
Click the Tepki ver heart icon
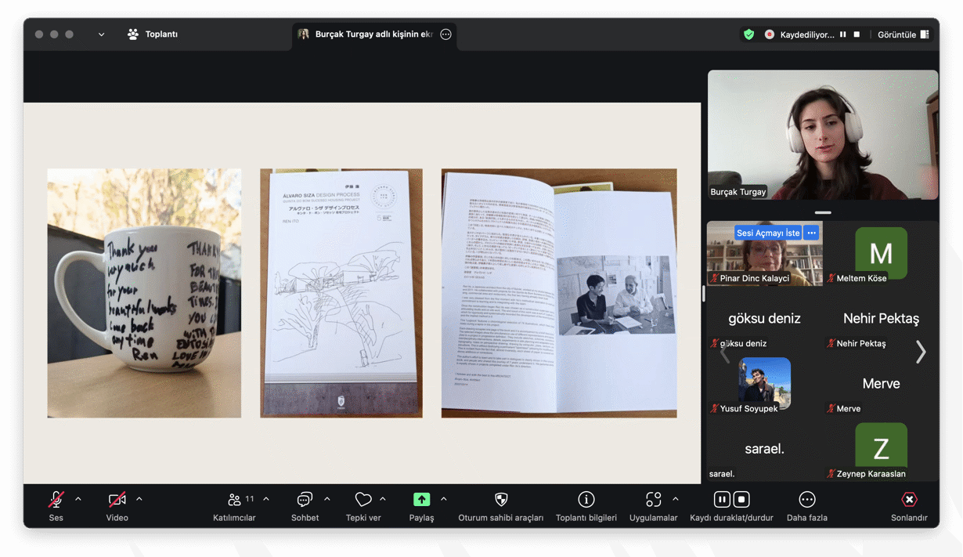click(363, 500)
